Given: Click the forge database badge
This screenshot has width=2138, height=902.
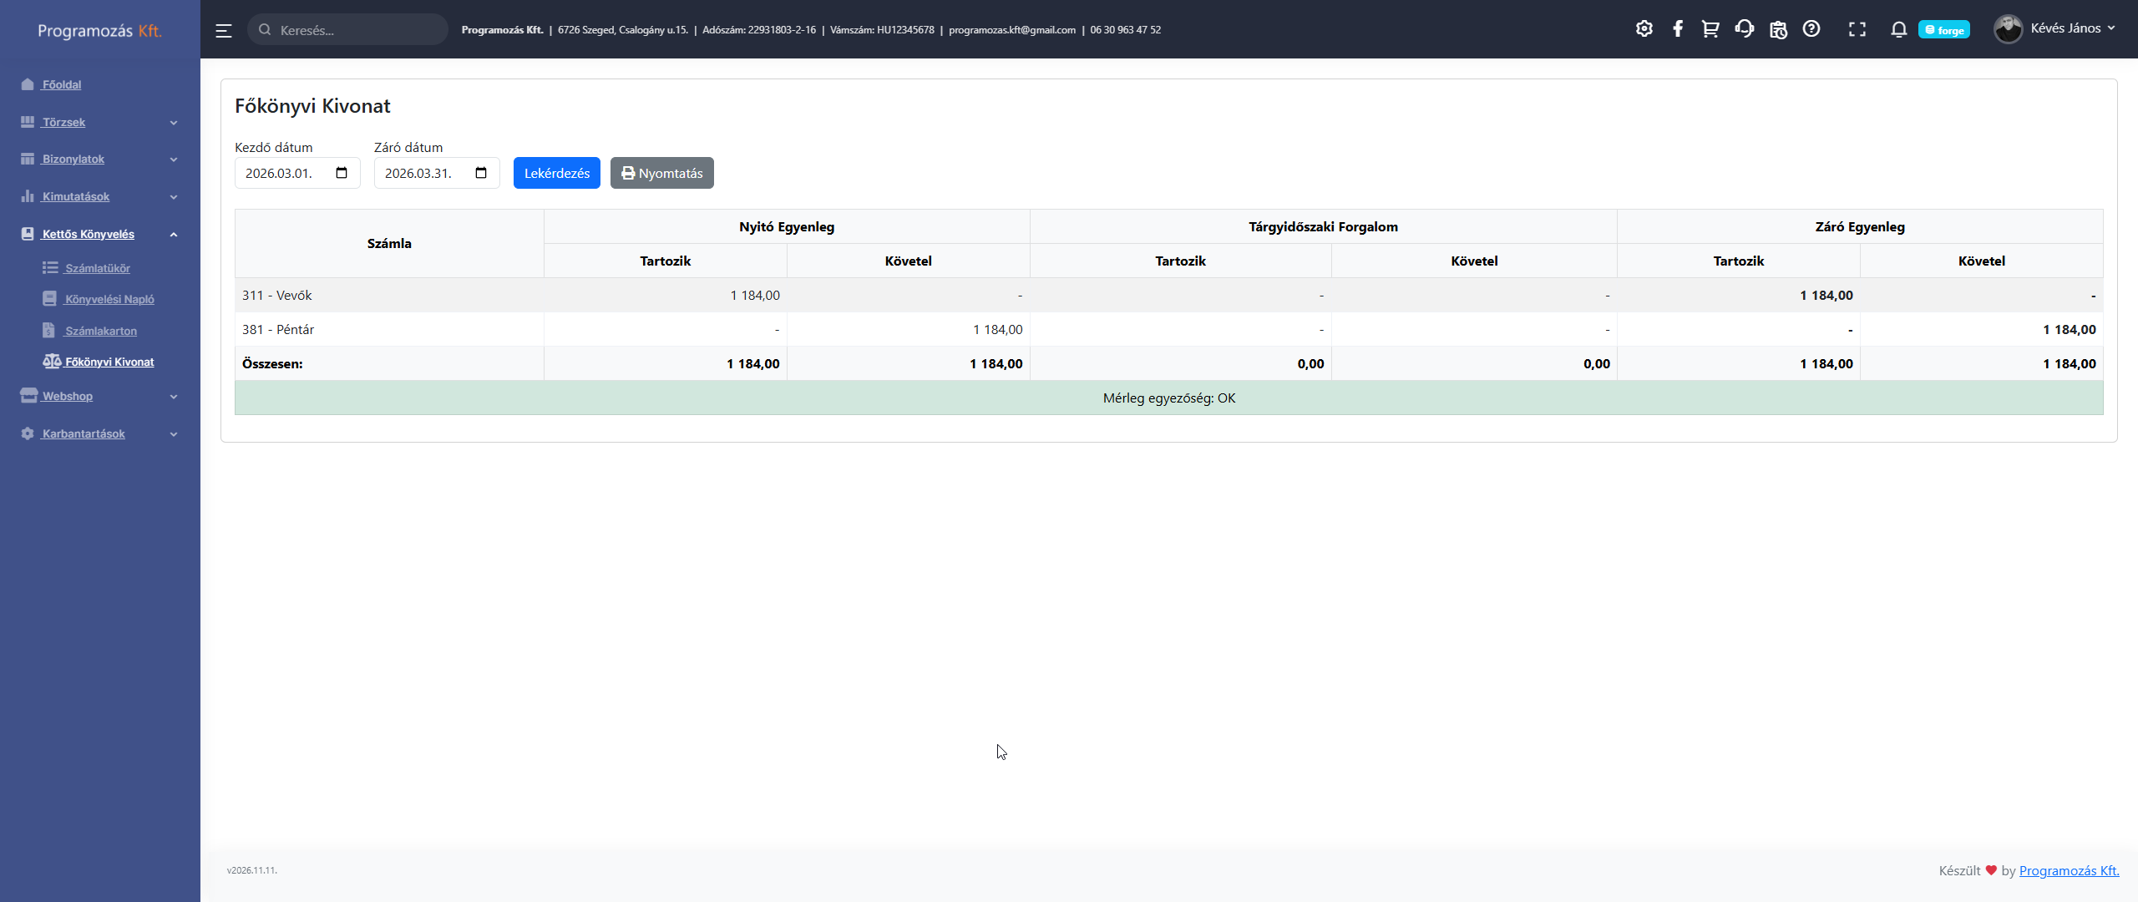Looking at the screenshot, I should (1943, 30).
